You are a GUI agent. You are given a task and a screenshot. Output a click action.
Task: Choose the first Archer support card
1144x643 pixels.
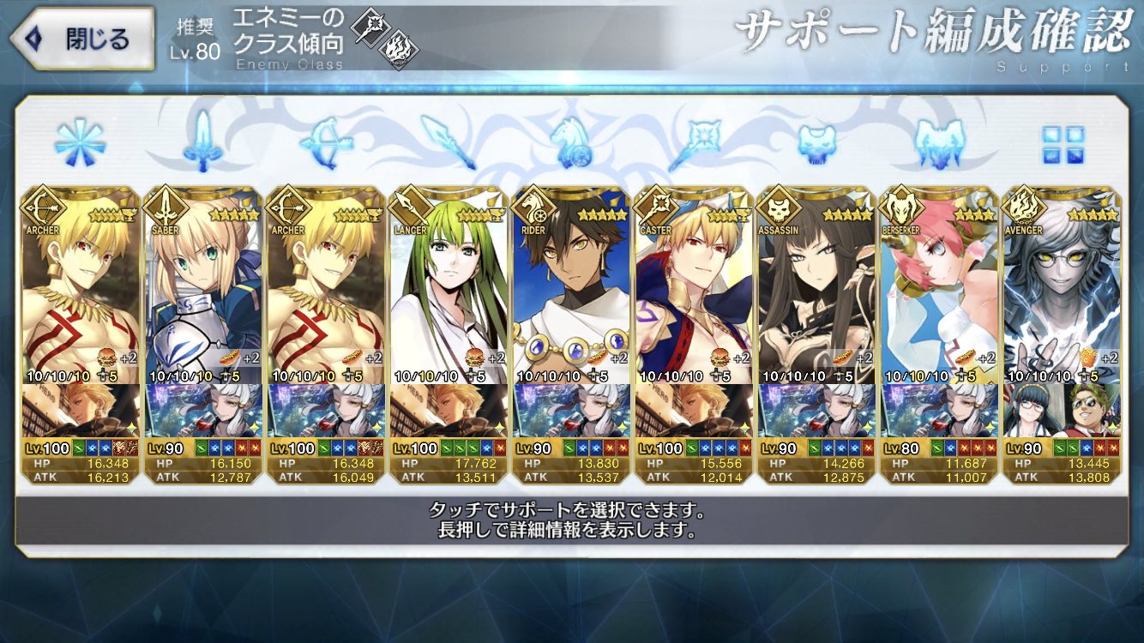[81, 336]
